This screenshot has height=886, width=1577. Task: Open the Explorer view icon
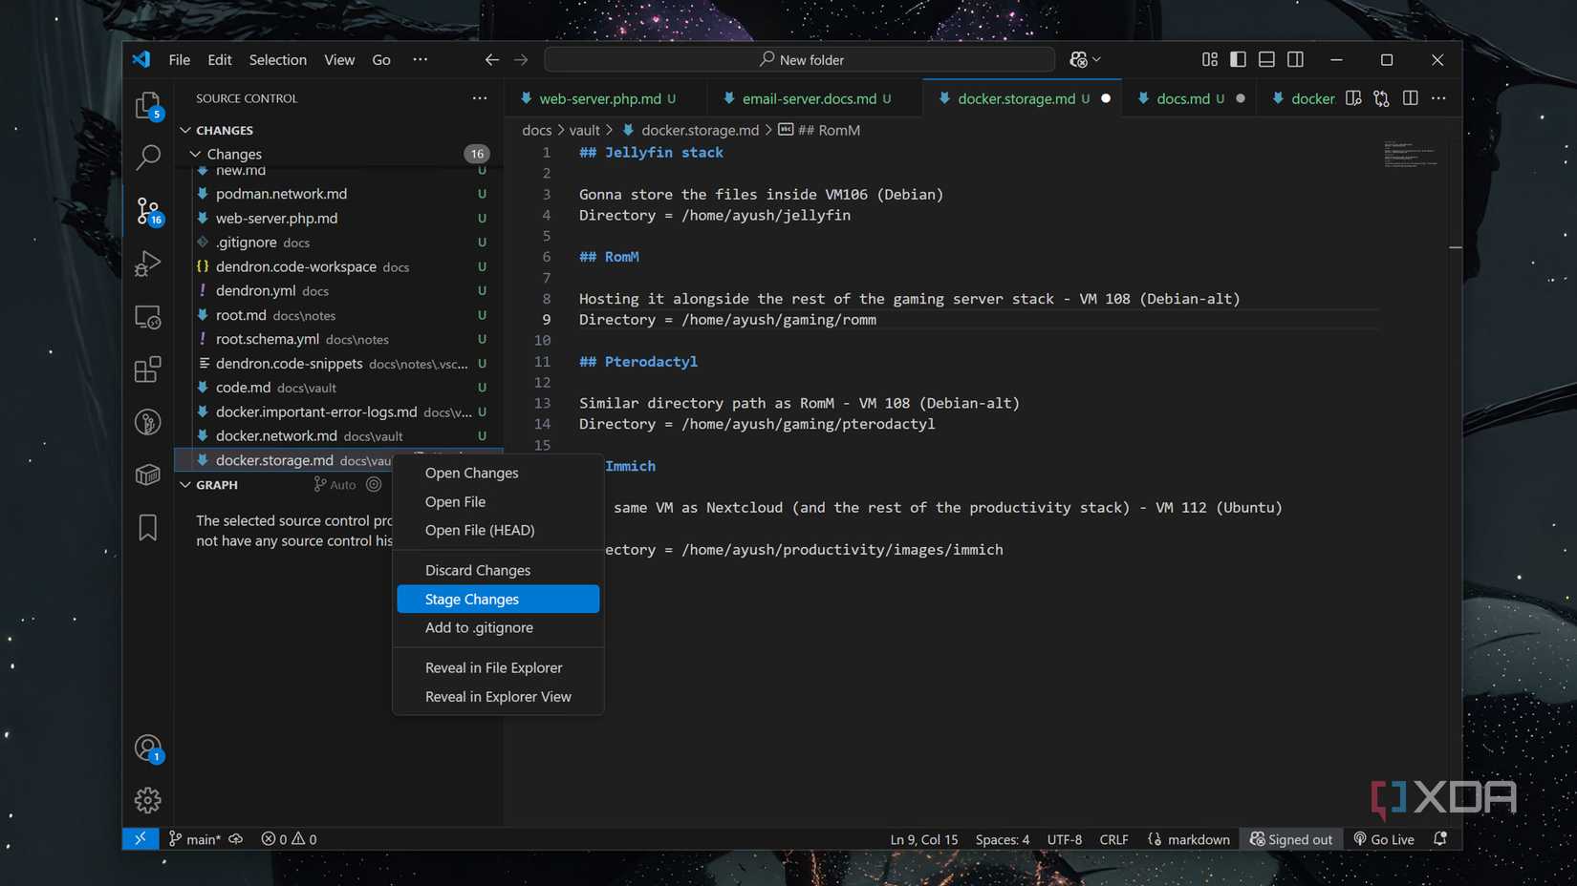pyautogui.click(x=148, y=107)
